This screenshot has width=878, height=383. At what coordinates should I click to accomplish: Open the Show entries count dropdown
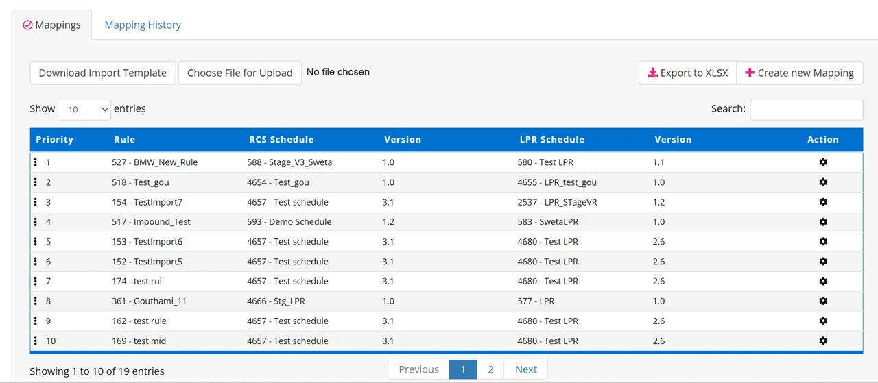[84, 109]
